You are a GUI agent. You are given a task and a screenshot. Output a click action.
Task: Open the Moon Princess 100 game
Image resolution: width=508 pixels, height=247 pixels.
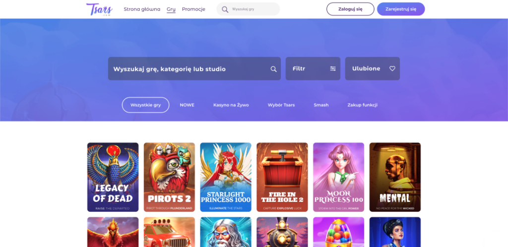(338, 177)
